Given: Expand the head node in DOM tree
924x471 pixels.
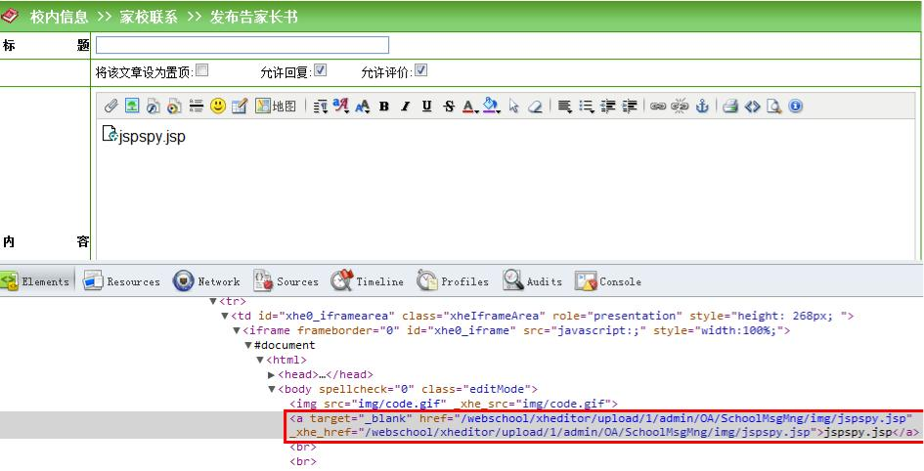Looking at the screenshot, I should (x=272, y=374).
